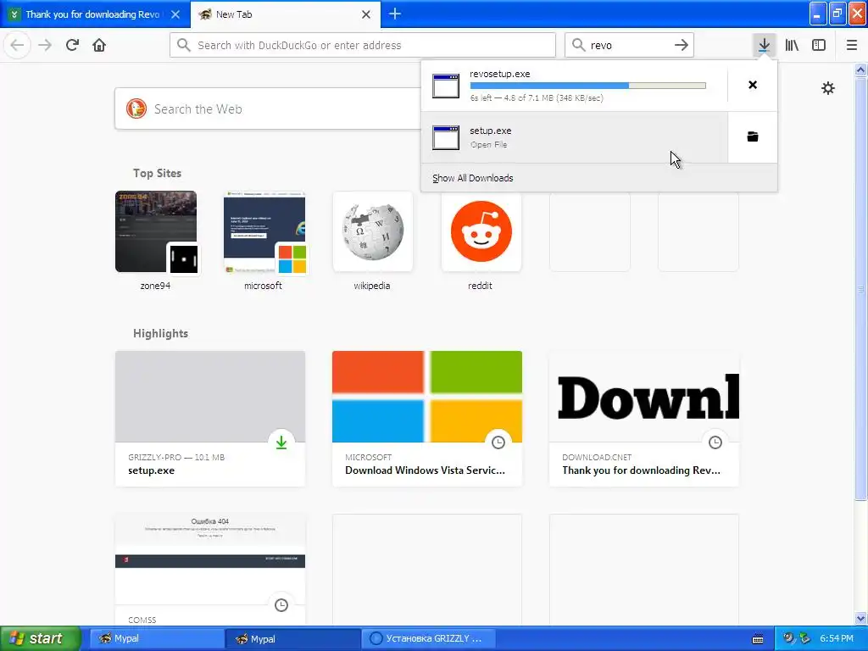Click the page scrollbar down arrow
Image resolution: width=868 pixels, height=651 pixels.
(860, 618)
